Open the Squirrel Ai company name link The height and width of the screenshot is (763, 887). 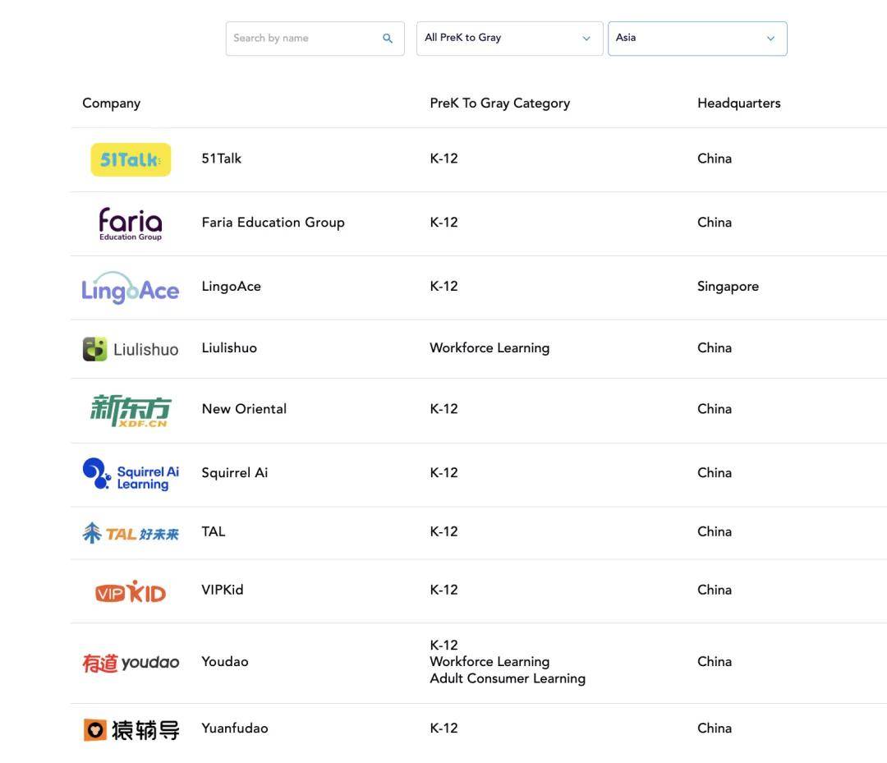[x=235, y=473]
